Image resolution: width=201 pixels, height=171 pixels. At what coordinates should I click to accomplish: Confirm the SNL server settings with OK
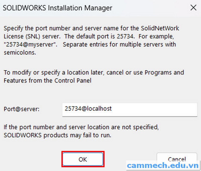83,159
